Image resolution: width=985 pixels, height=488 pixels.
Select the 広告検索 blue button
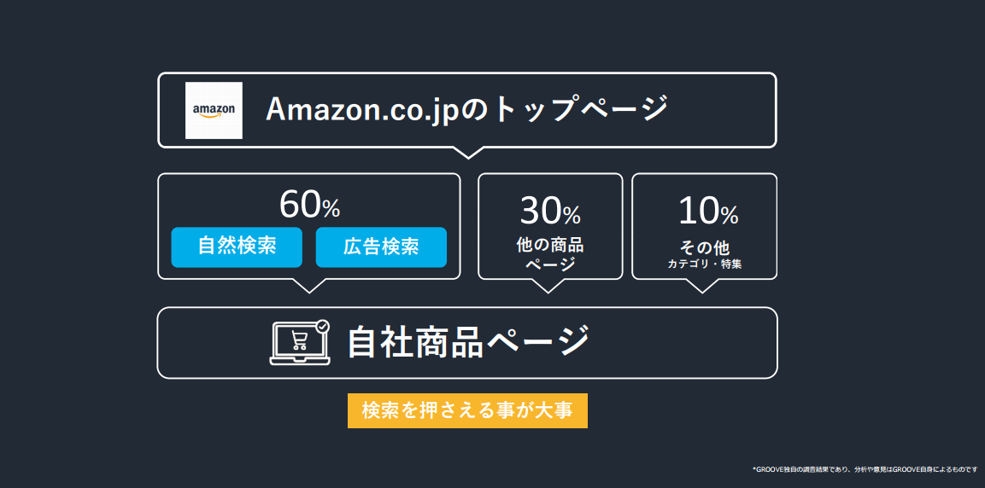pos(381,247)
